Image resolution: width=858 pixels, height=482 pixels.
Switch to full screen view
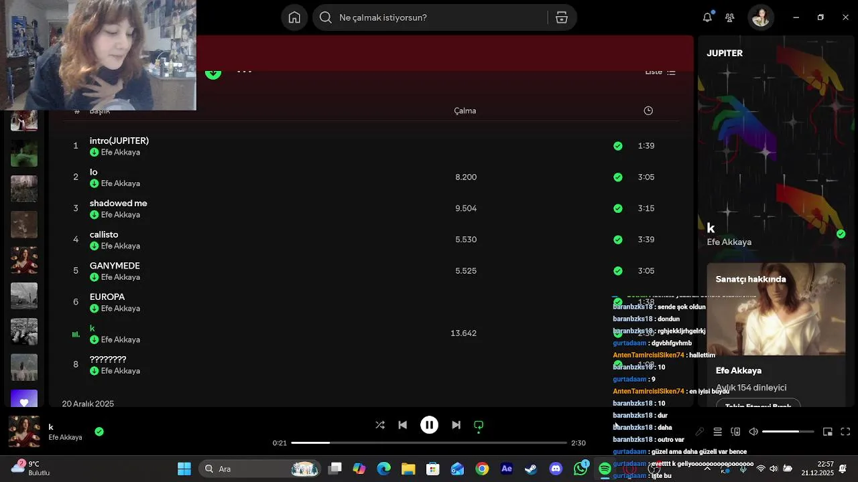click(x=845, y=432)
